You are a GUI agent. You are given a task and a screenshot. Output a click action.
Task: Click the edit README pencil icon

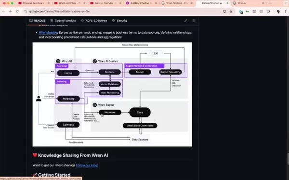(x=186, y=21)
